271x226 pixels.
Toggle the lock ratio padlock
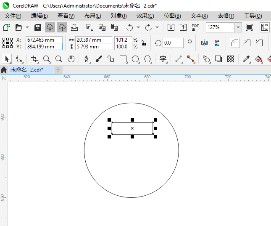pyautogui.click(x=144, y=43)
